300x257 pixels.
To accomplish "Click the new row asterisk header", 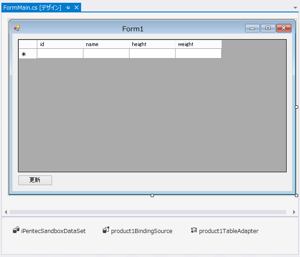I will click(x=28, y=53).
